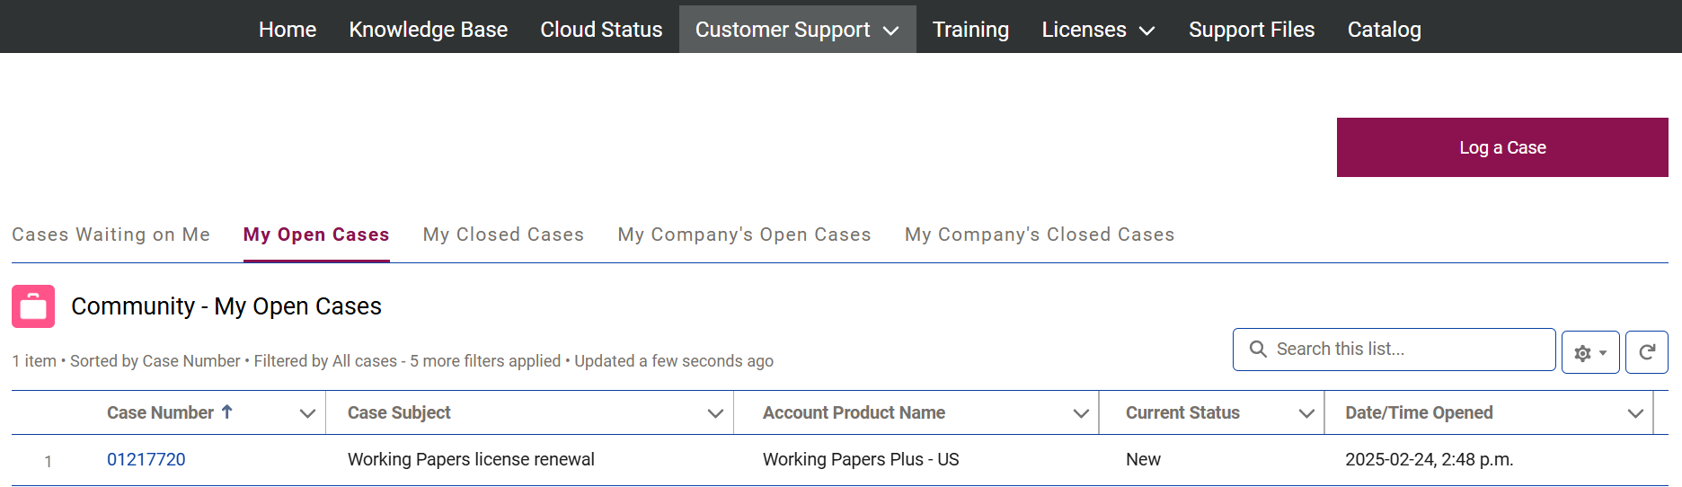Image resolution: width=1682 pixels, height=487 pixels.
Task: Go to Knowledge Base page
Action: [428, 30]
